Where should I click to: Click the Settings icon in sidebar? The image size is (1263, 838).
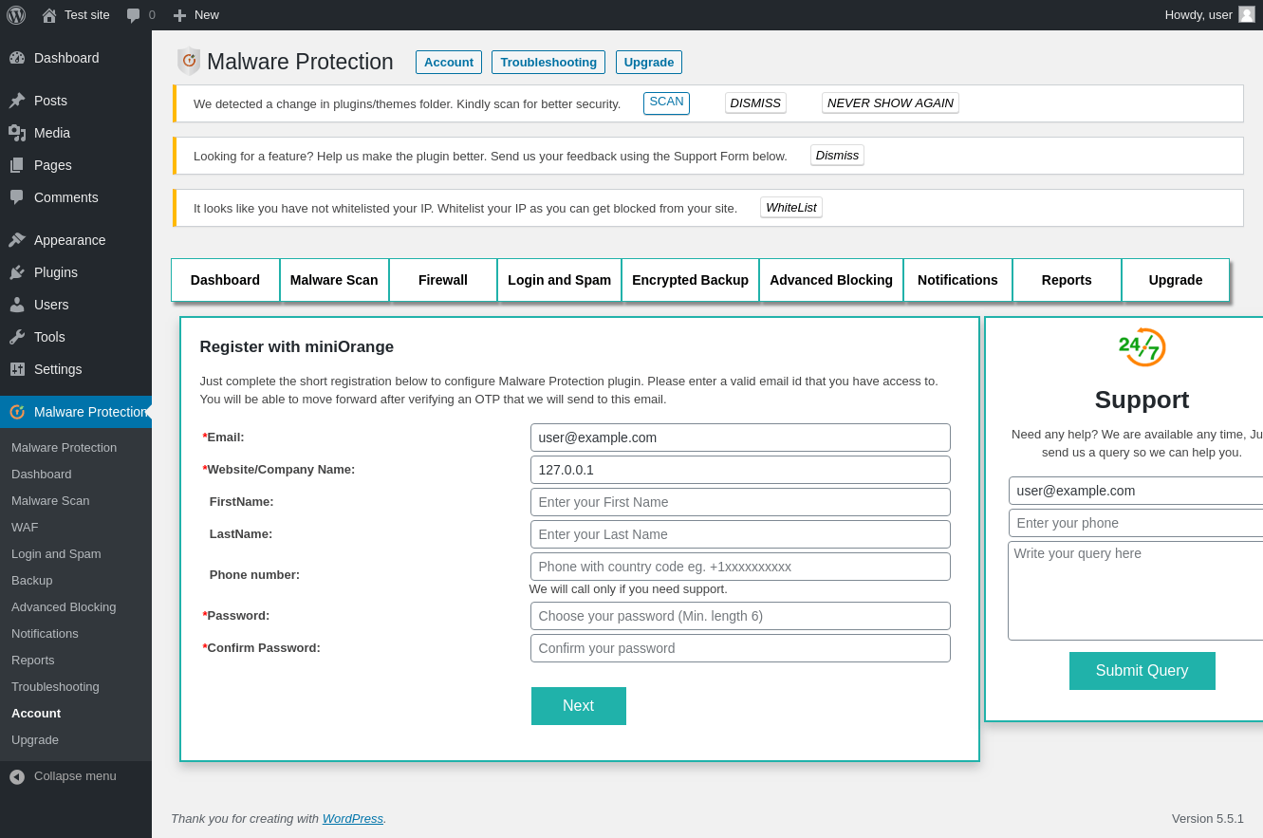tap(17, 369)
